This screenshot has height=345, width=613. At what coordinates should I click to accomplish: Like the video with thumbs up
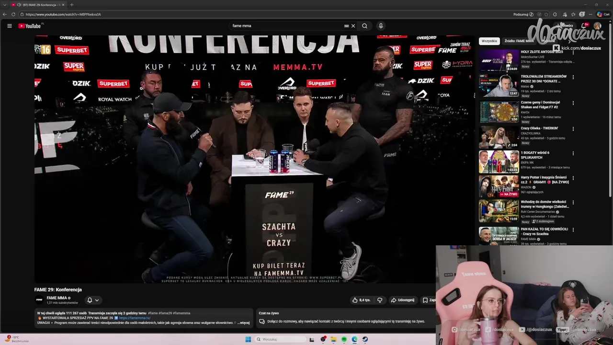click(x=362, y=300)
